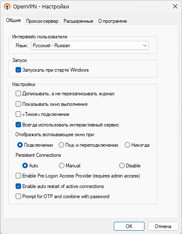Expand language list via chevron arrow
The width and height of the screenshot is (182, 234).
point(145,46)
